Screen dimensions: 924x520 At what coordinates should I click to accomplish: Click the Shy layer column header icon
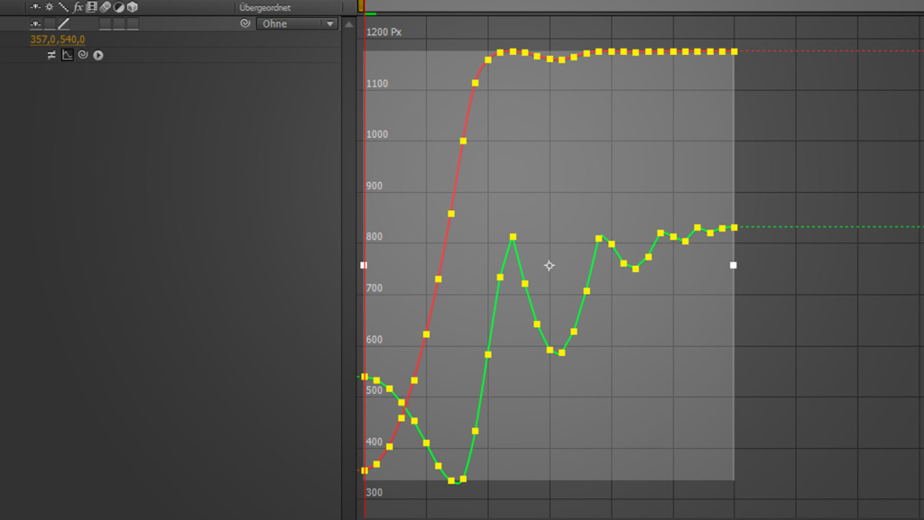[x=35, y=7]
